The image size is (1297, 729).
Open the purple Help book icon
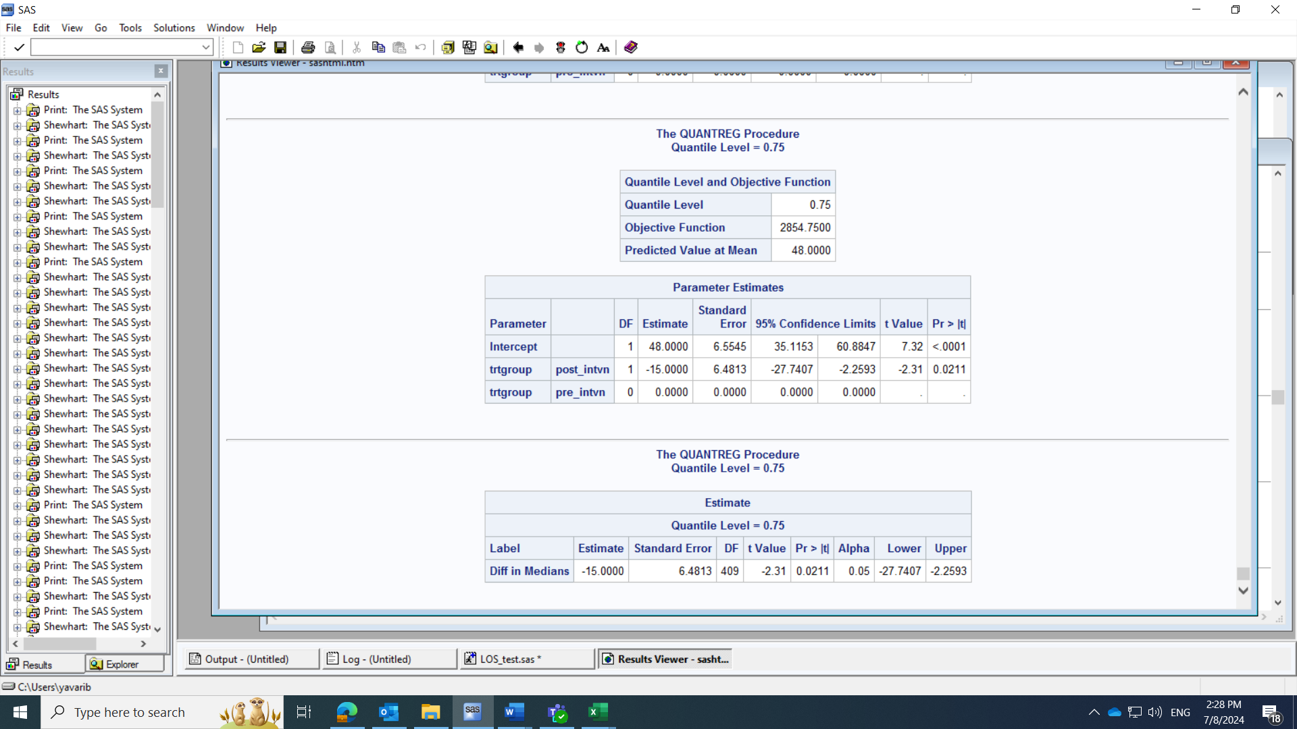click(630, 47)
